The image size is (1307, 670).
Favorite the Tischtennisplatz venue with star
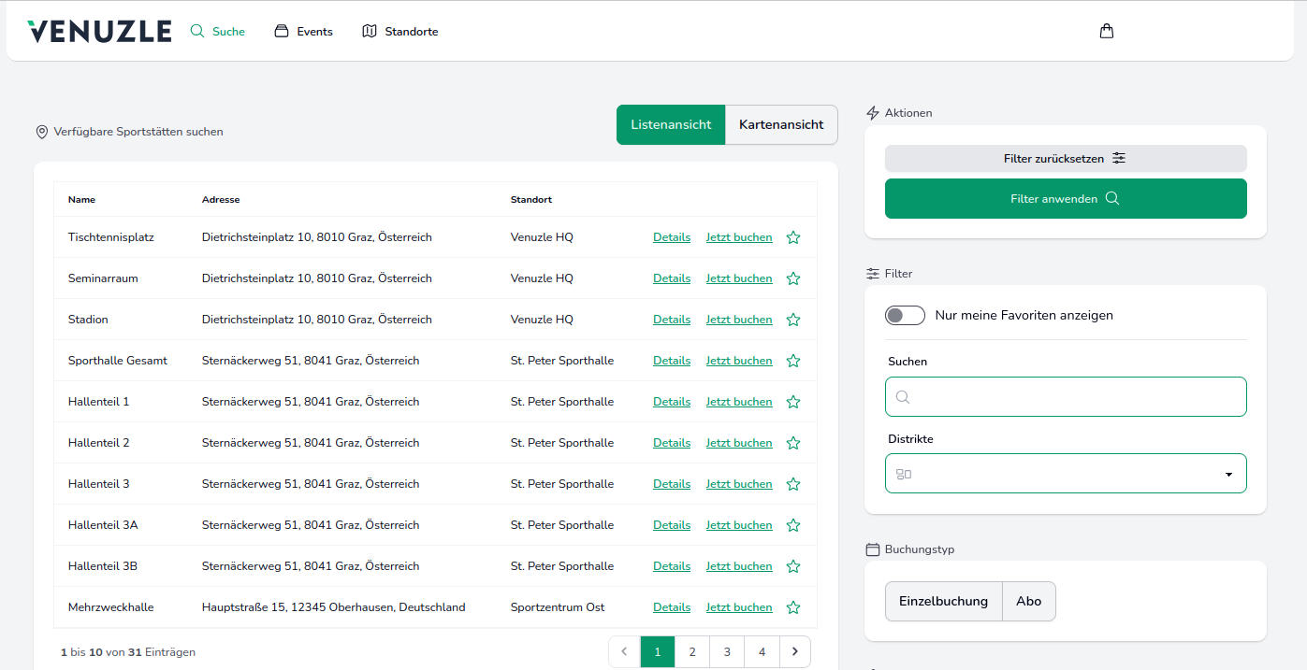793,237
